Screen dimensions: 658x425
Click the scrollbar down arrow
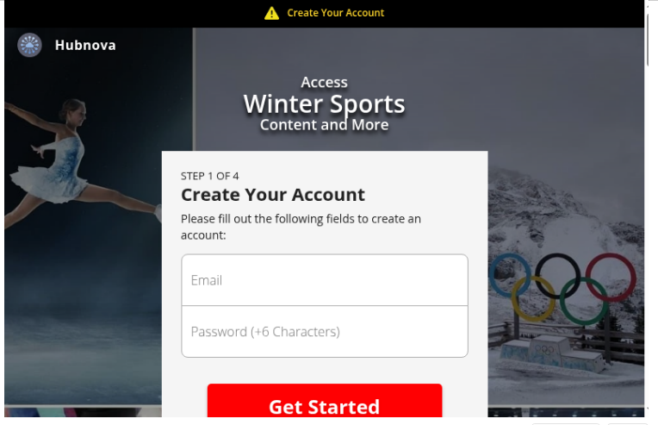tap(649, 409)
